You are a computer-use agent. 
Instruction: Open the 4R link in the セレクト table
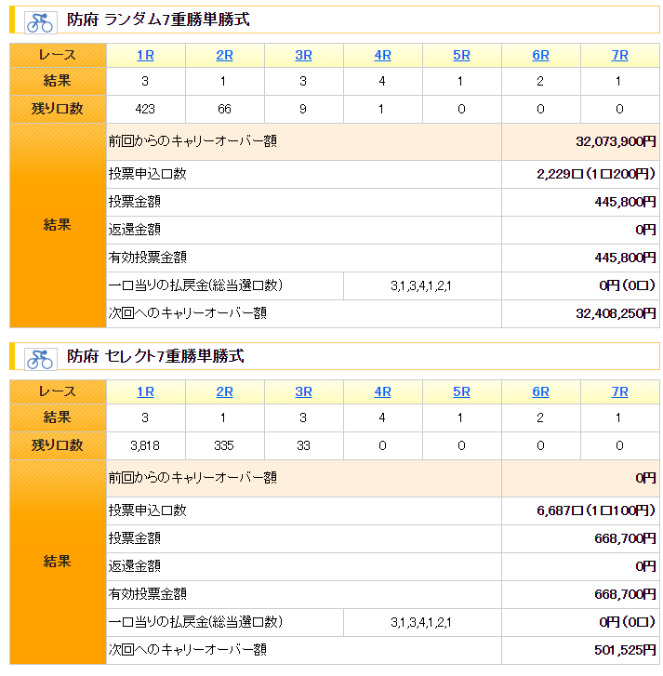(x=382, y=391)
